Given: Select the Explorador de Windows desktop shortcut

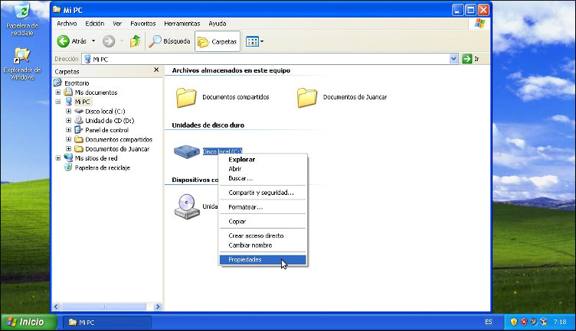Looking at the screenshot, I should [22, 57].
